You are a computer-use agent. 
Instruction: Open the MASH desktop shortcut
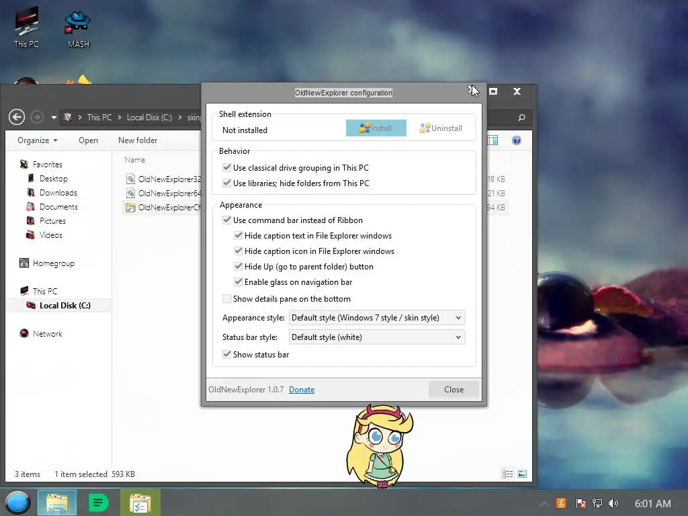coord(78,28)
